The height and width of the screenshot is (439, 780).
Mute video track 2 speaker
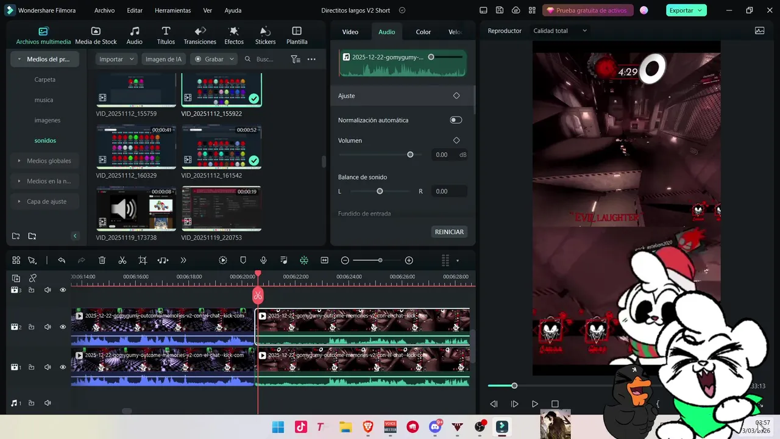[x=48, y=327]
